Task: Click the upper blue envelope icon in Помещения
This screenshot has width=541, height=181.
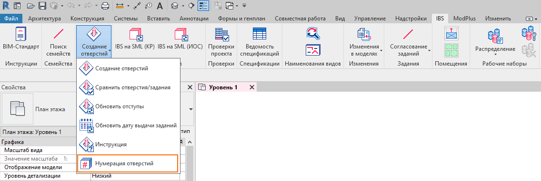Action: [451, 34]
